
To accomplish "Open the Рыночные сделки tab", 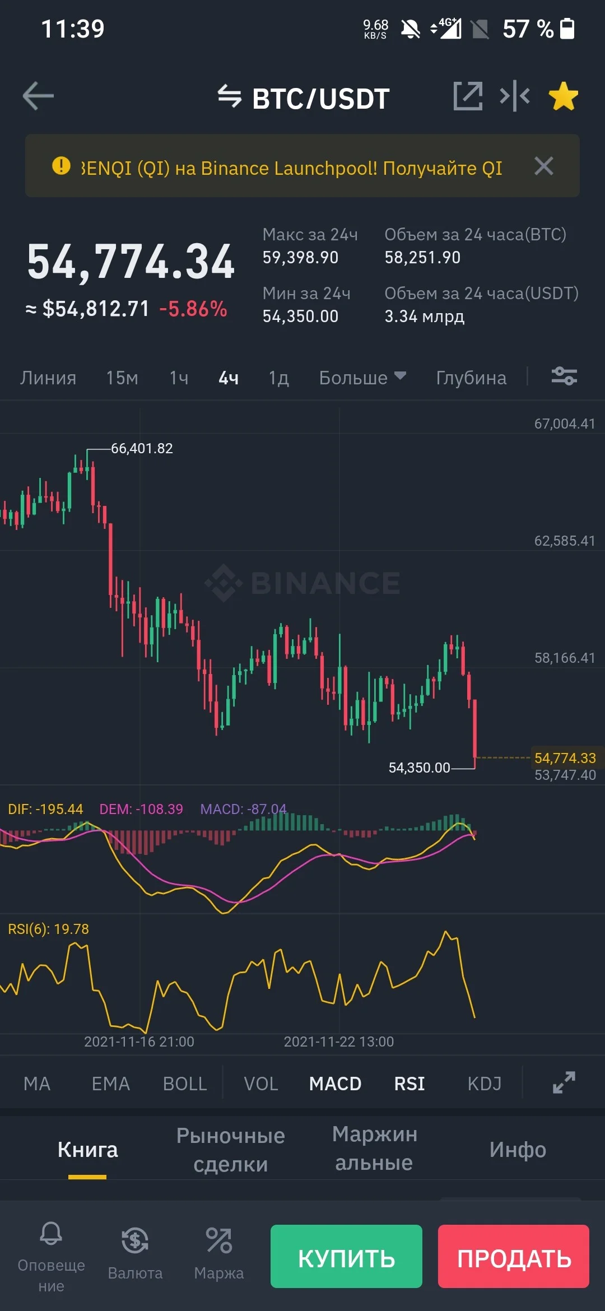I will pyautogui.click(x=231, y=1150).
